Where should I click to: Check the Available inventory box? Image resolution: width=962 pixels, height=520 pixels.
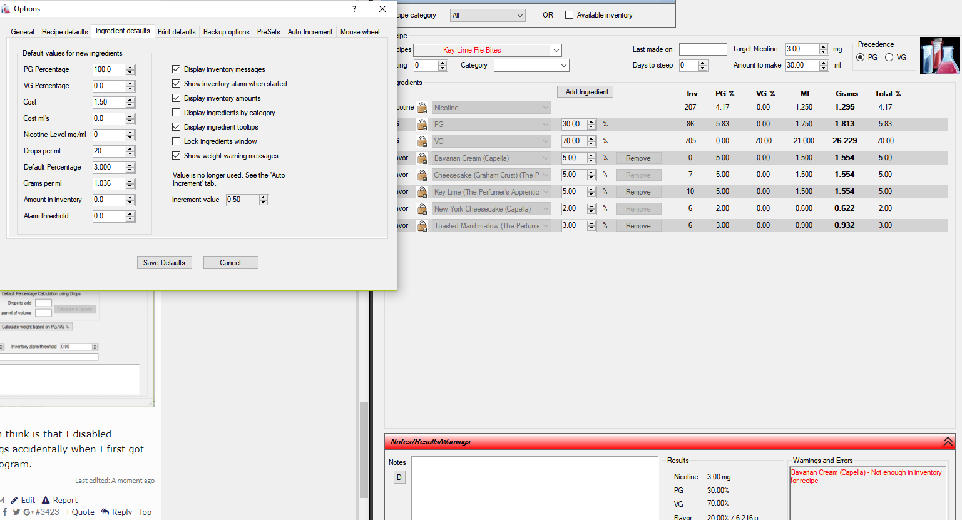click(x=569, y=15)
